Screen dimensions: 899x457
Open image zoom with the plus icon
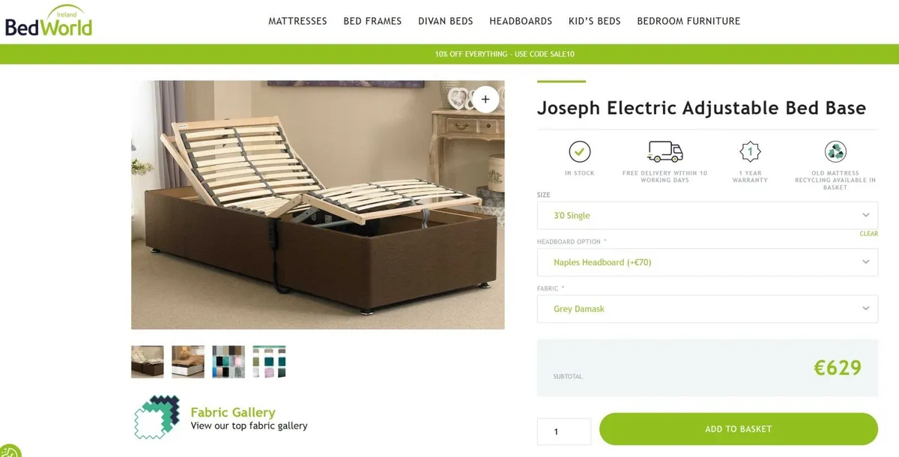click(485, 99)
